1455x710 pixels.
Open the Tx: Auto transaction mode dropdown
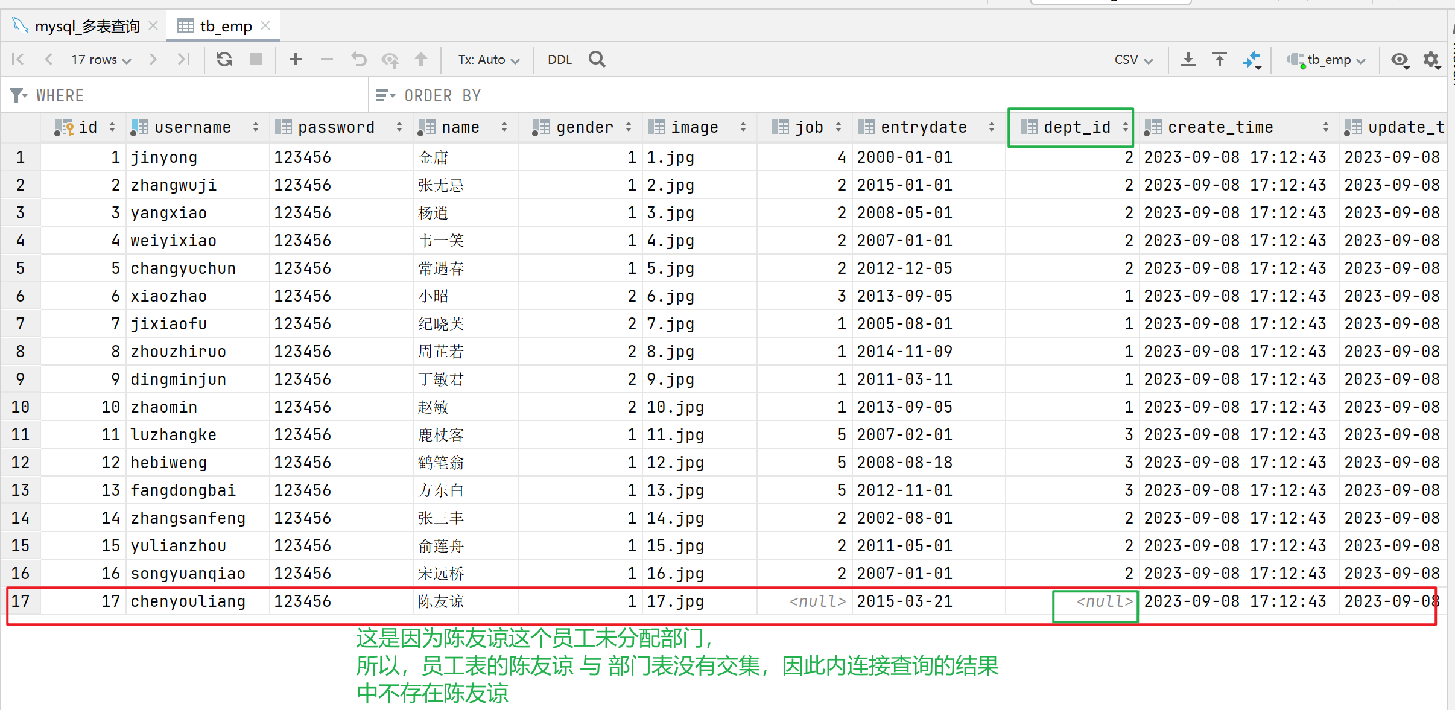coord(488,60)
